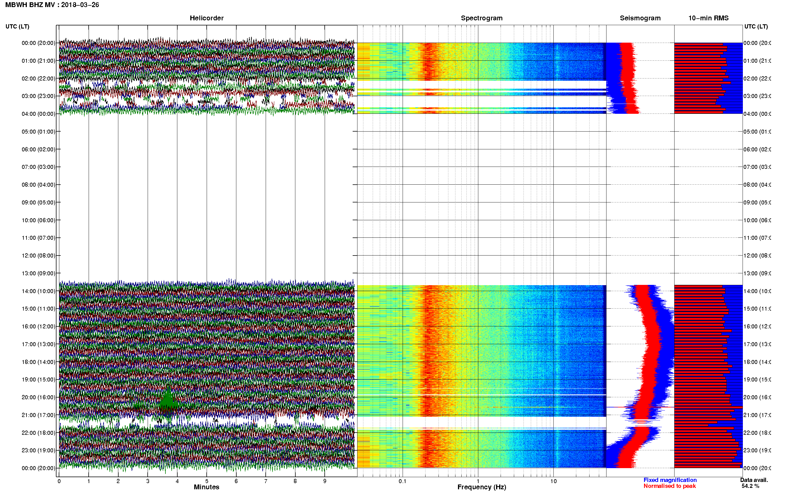The width and height of the screenshot is (803, 502).
Task: Click the '10-min RMS' panel heading
Action: [708, 18]
